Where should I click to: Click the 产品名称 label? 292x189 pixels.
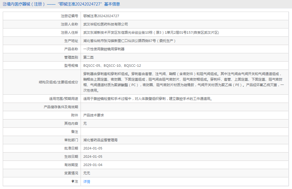tap(71, 49)
